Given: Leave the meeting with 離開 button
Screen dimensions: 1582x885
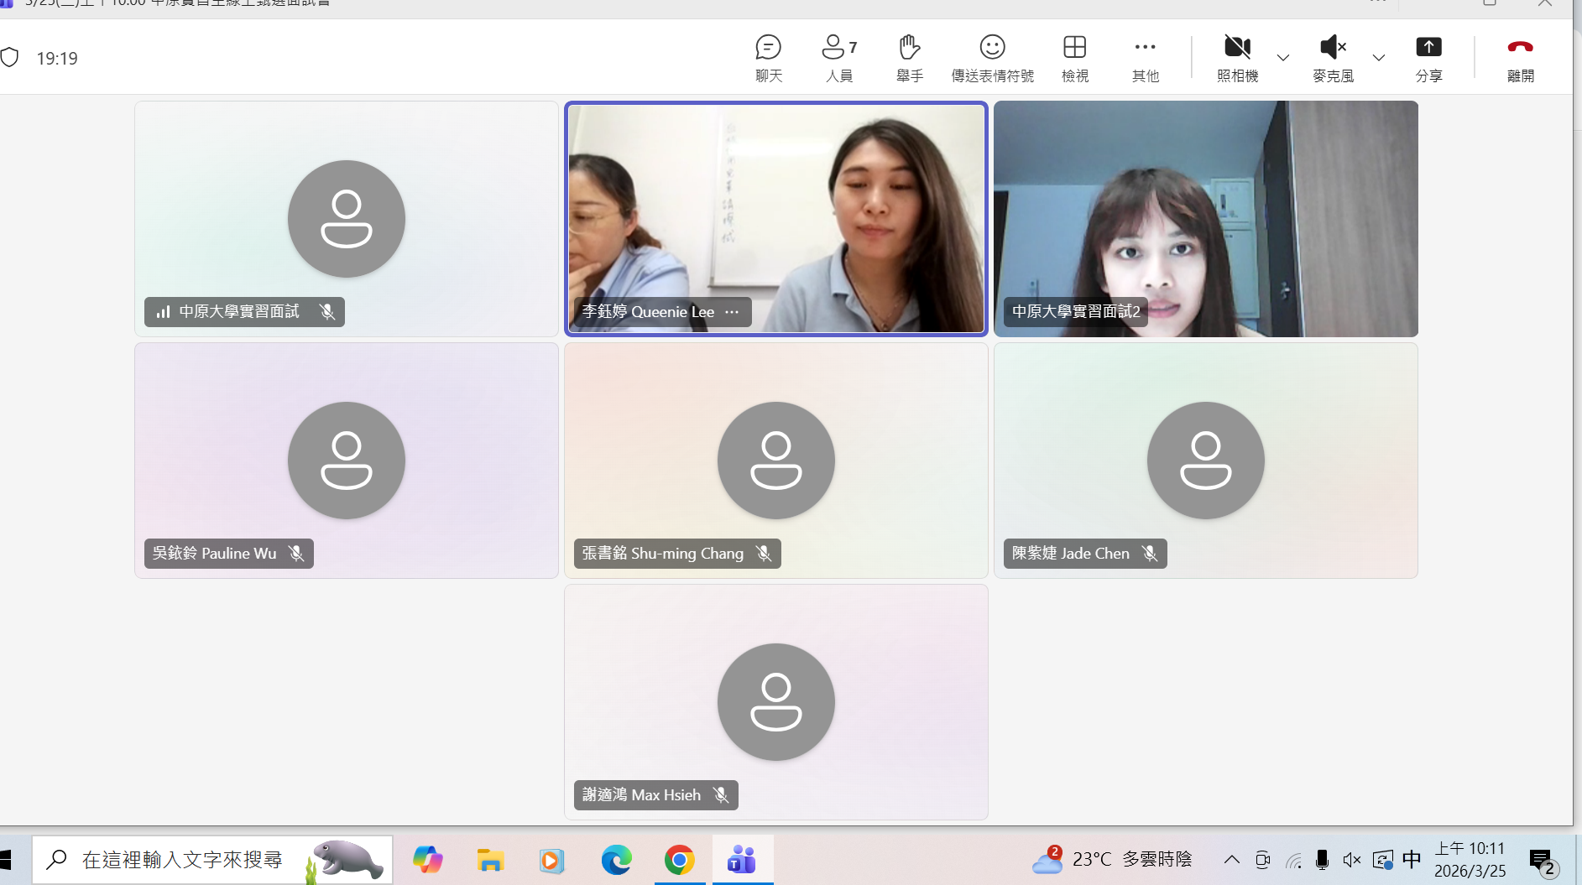Looking at the screenshot, I should [1520, 57].
